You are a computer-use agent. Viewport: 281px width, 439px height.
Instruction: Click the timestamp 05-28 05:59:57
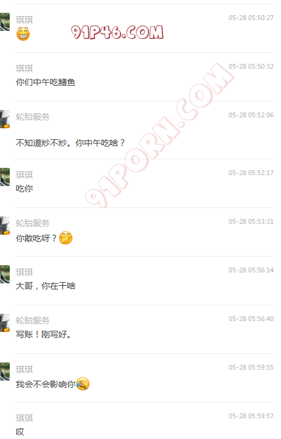(x=251, y=416)
